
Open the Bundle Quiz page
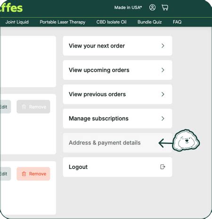coord(149,22)
